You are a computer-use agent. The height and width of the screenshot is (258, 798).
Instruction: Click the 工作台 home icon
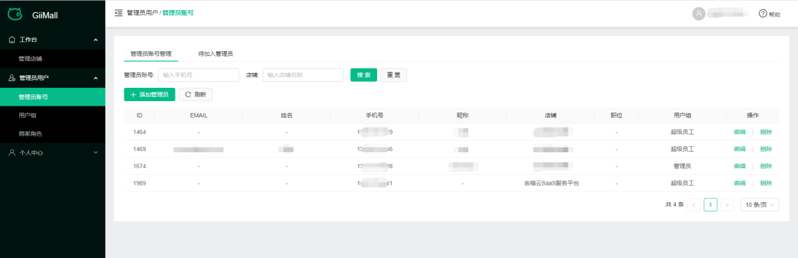pos(12,40)
